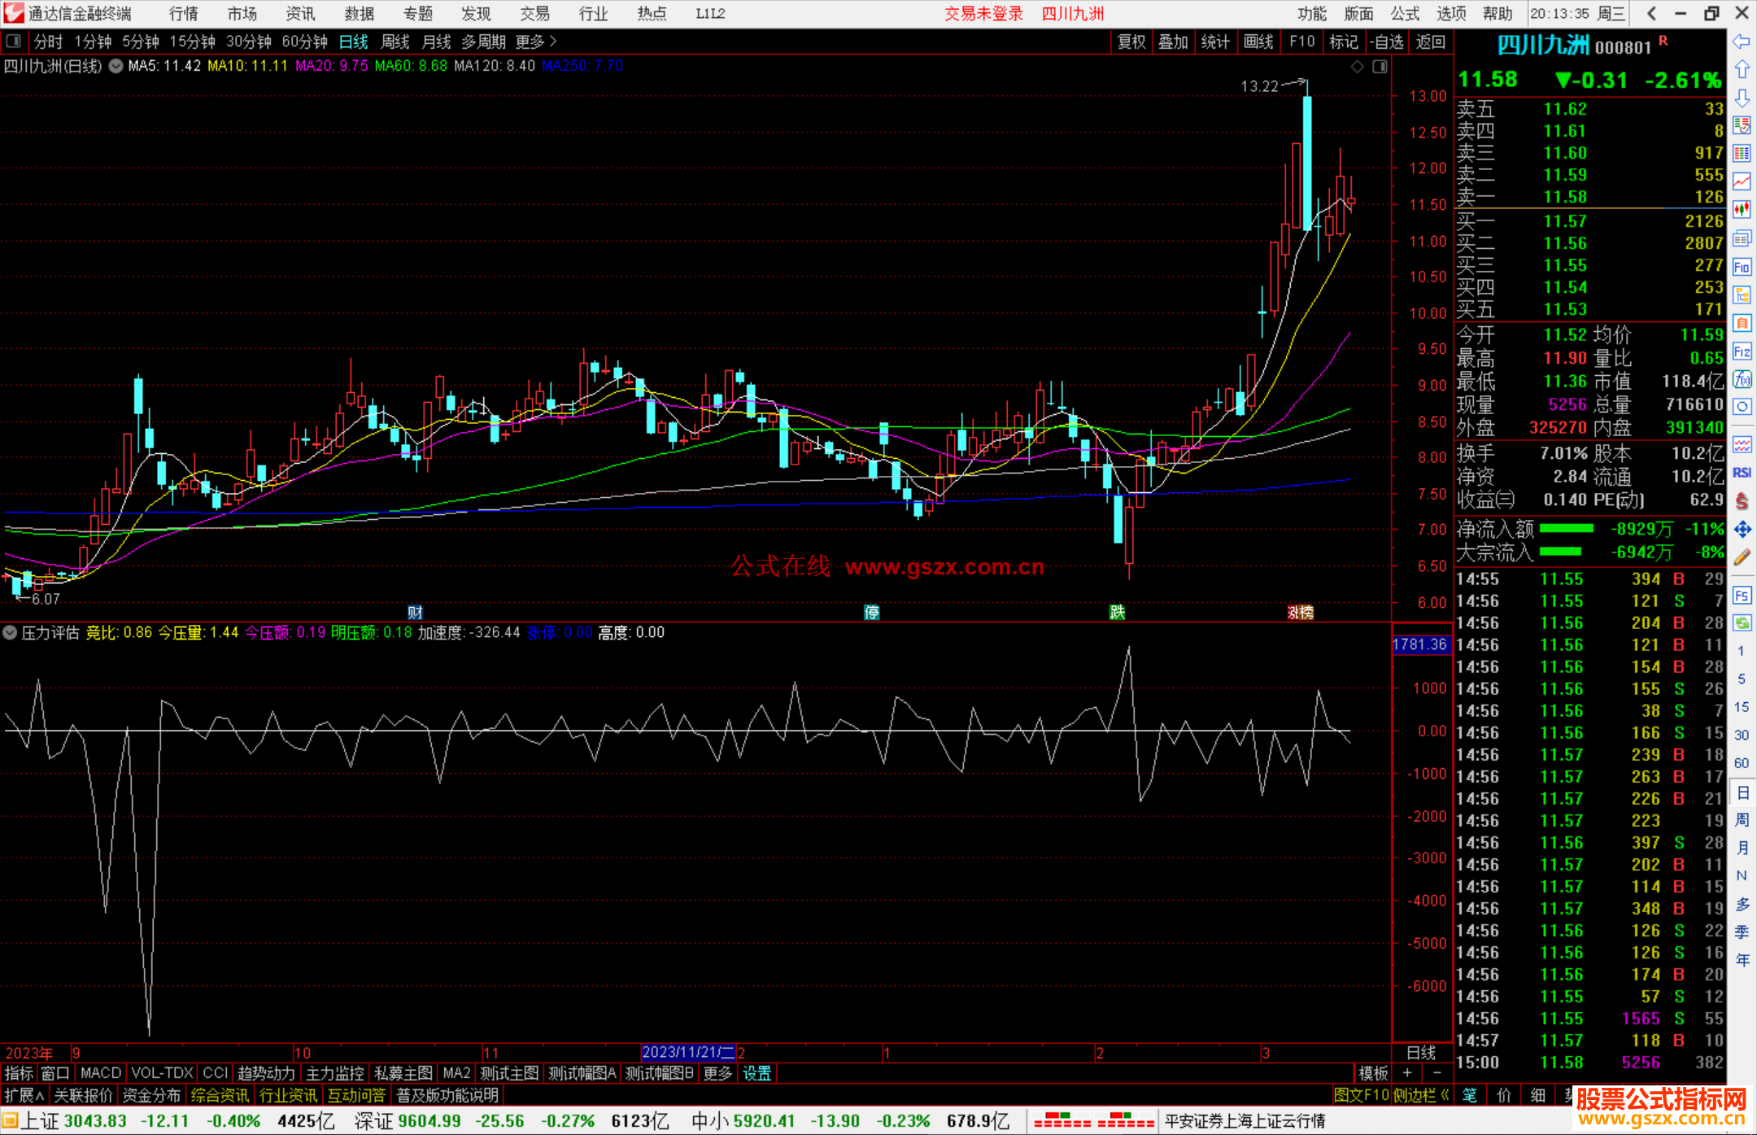Click the 复权 button

pos(1131,41)
